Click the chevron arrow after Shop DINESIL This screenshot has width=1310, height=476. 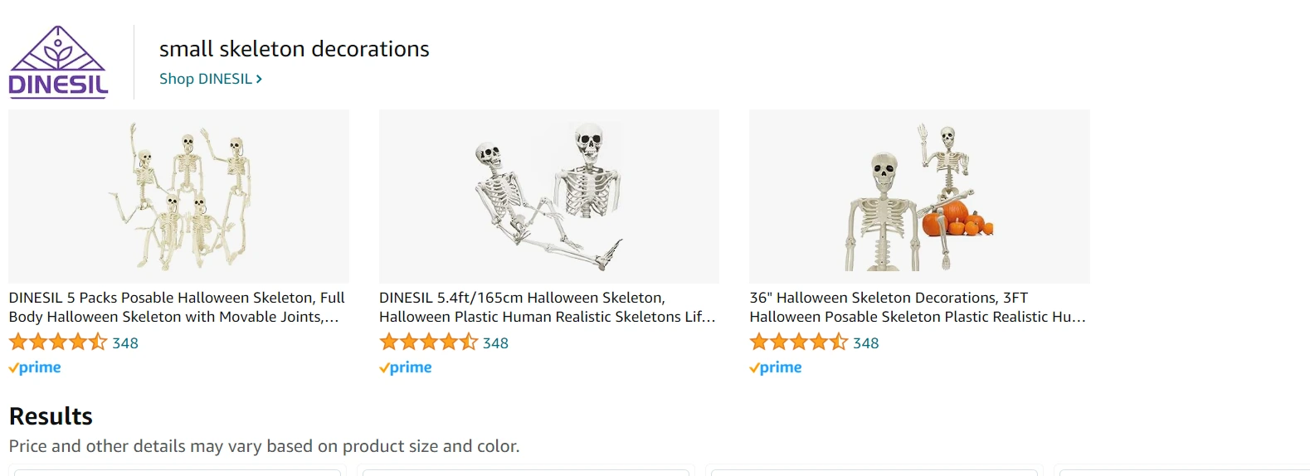pos(259,79)
